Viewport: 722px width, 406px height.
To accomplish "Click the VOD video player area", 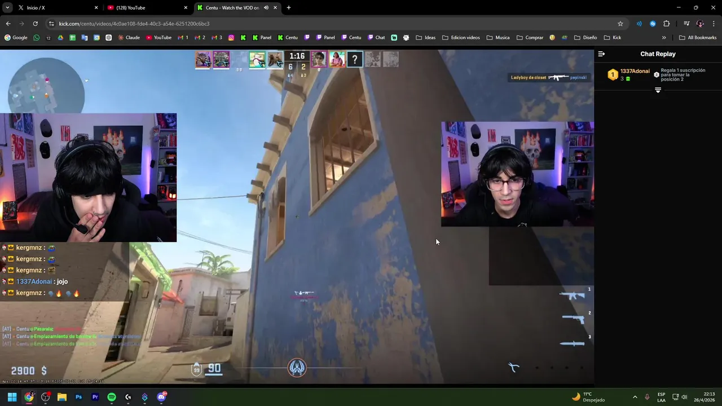I will pos(297,217).
